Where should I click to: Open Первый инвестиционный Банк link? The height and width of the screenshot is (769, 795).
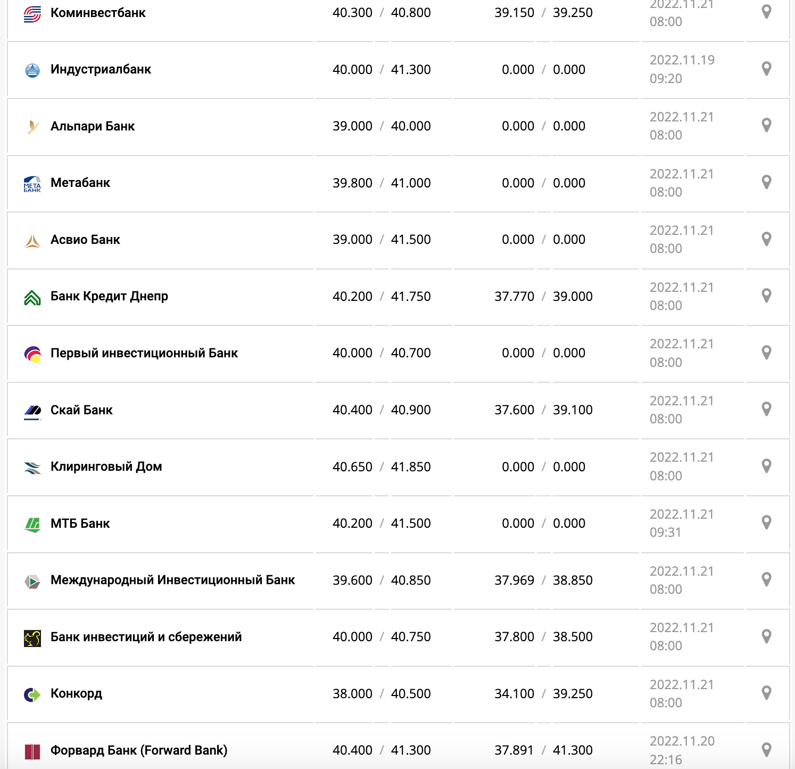(x=144, y=353)
